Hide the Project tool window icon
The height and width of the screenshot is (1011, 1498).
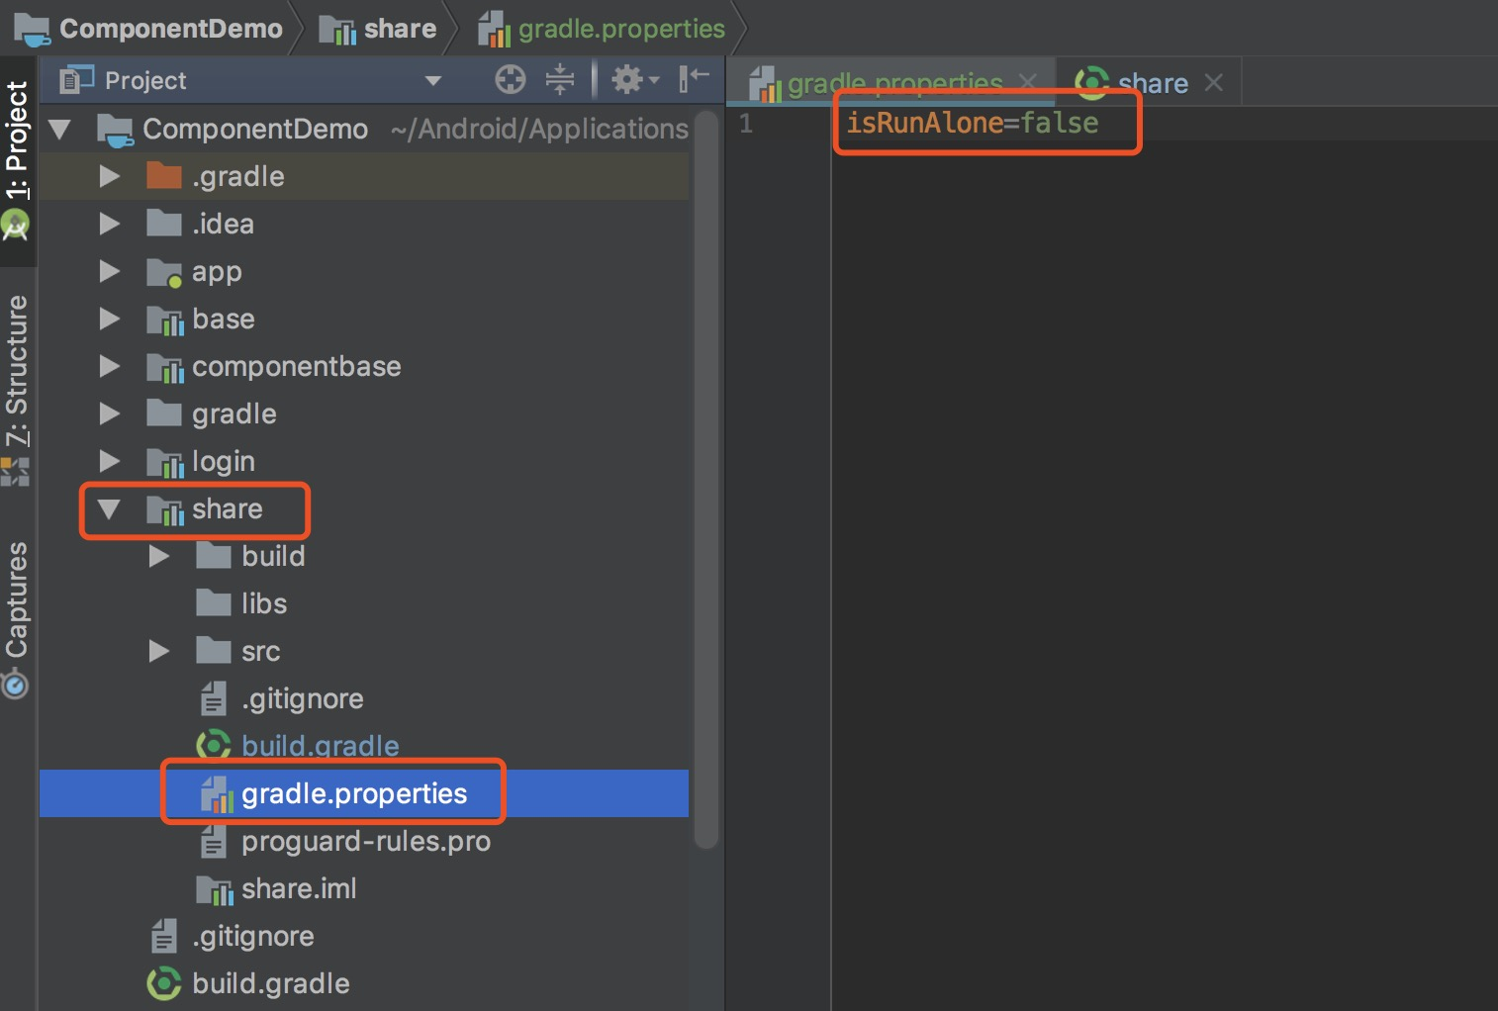(695, 78)
